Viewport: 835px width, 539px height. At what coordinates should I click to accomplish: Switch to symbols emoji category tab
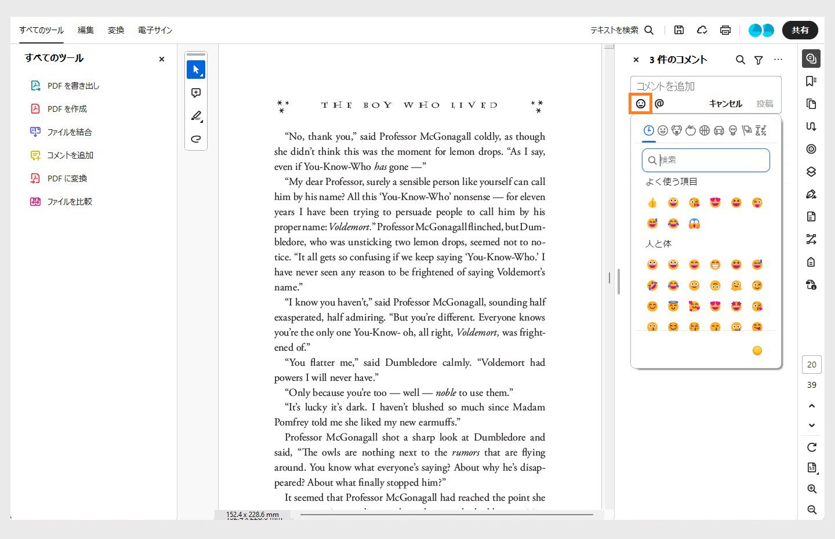click(761, 130)
